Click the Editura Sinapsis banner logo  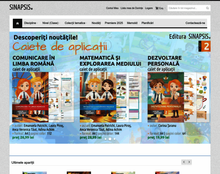pos(190,37)
